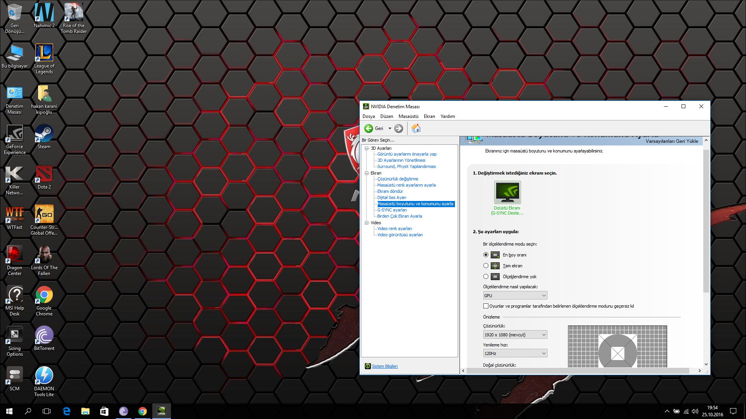Click right arrow of horizontal scrollbar
Viewport: 746px width, 419px height.
[x=700, y=371]
